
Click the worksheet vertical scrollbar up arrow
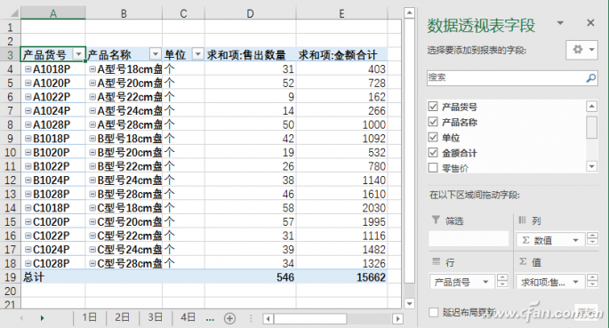click(x=409, y=12)
